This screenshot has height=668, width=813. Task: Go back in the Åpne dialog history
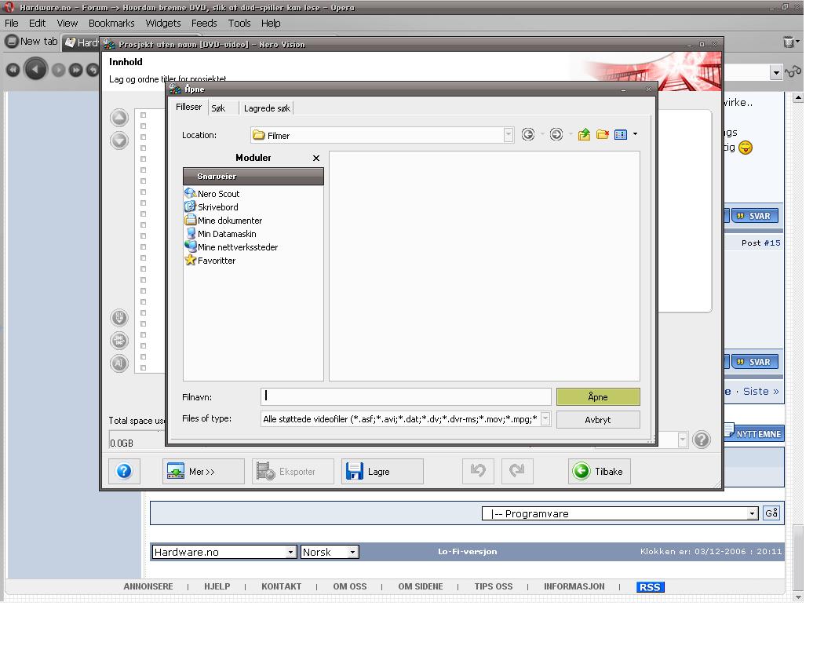click(527, 135)
